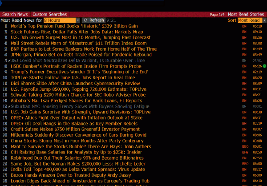Open India Toll Tops 400,000 story
Image resolution: width=267 pixels, height=186 pixels.
[x=78, y=170]
